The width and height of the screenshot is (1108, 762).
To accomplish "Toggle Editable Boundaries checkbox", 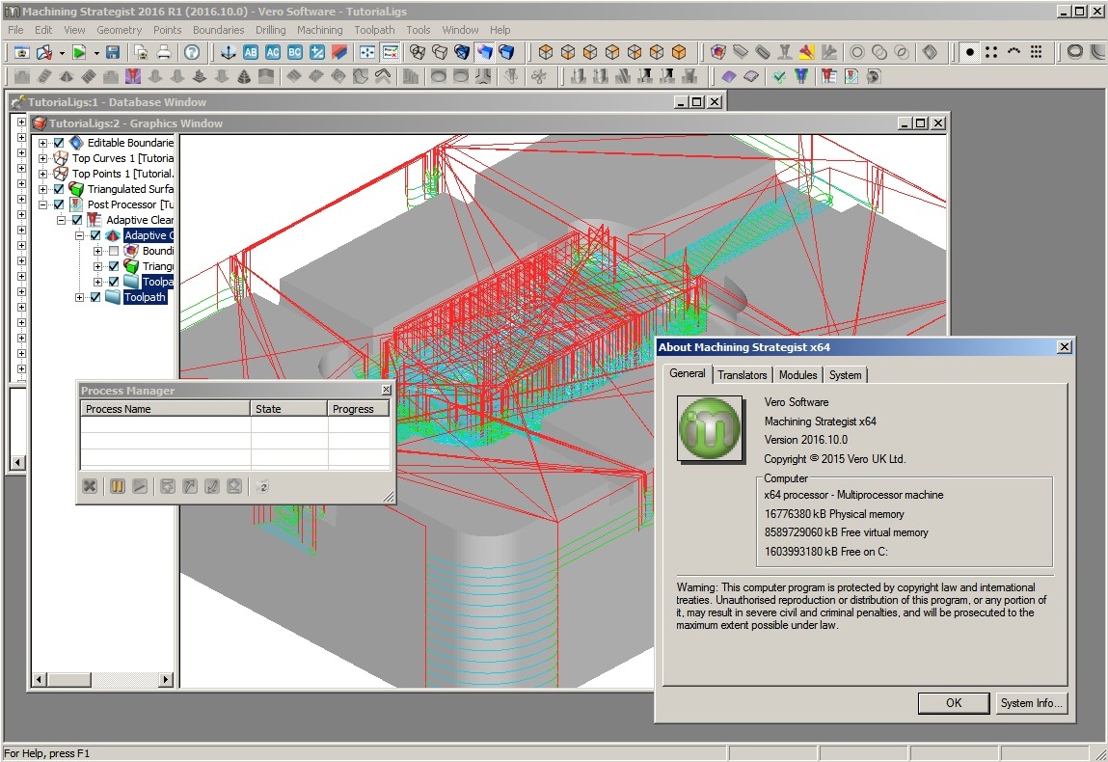I will (60, 143).
